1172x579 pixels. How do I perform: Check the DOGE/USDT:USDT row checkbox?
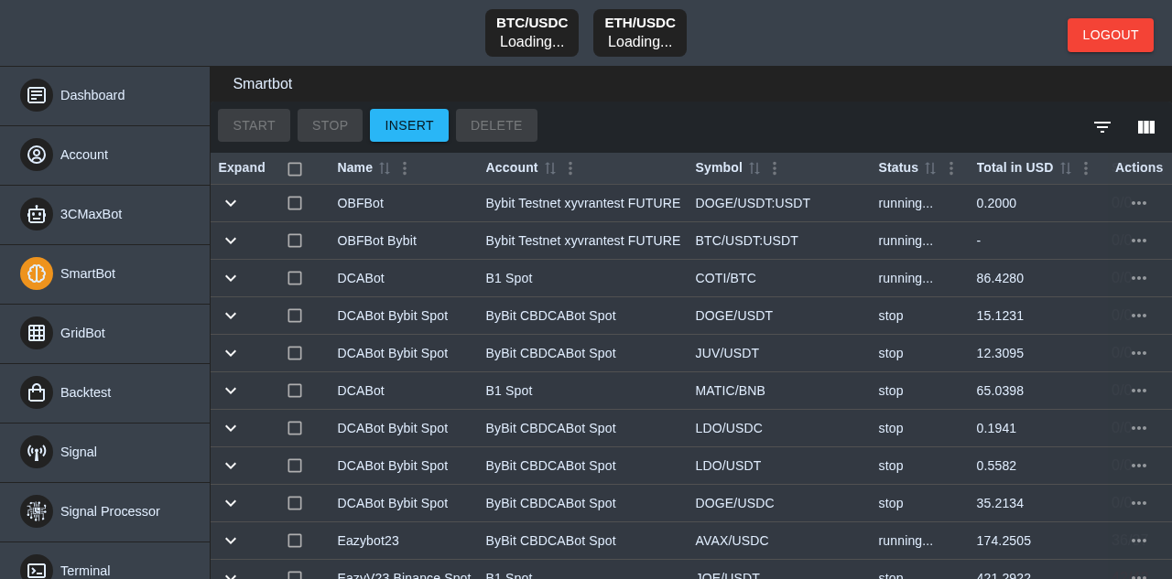[295, 203]
